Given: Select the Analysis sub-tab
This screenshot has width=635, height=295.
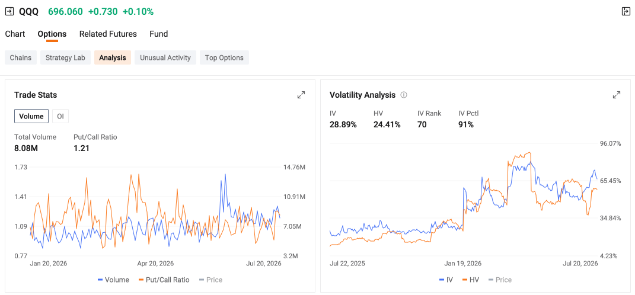Looking at the screenshot, I should click(x=113, y=57).
